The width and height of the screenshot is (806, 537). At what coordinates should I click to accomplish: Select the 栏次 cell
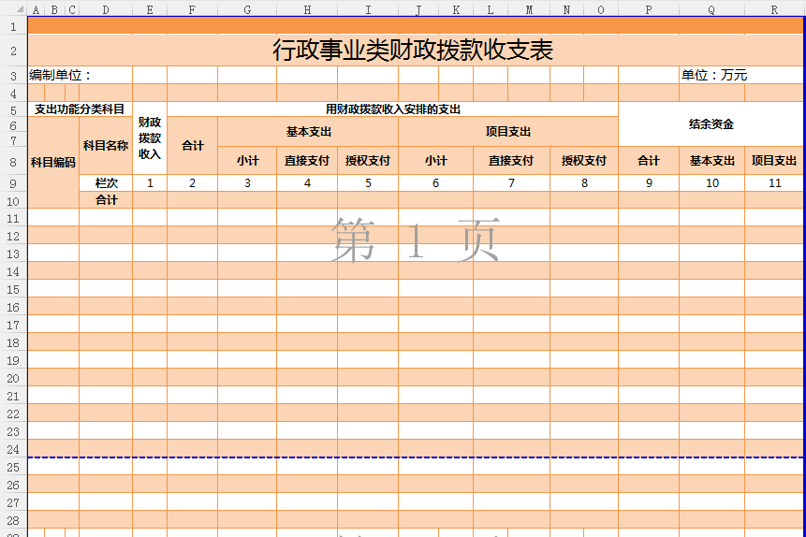(106, 183)
